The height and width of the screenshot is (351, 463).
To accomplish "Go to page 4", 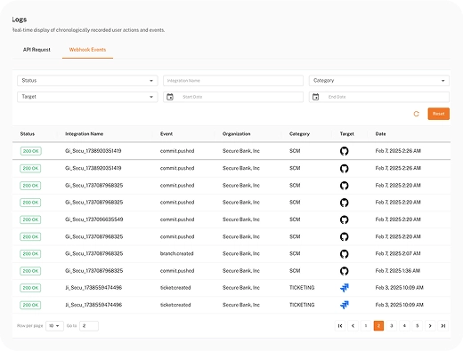I will tap(404, 326).
